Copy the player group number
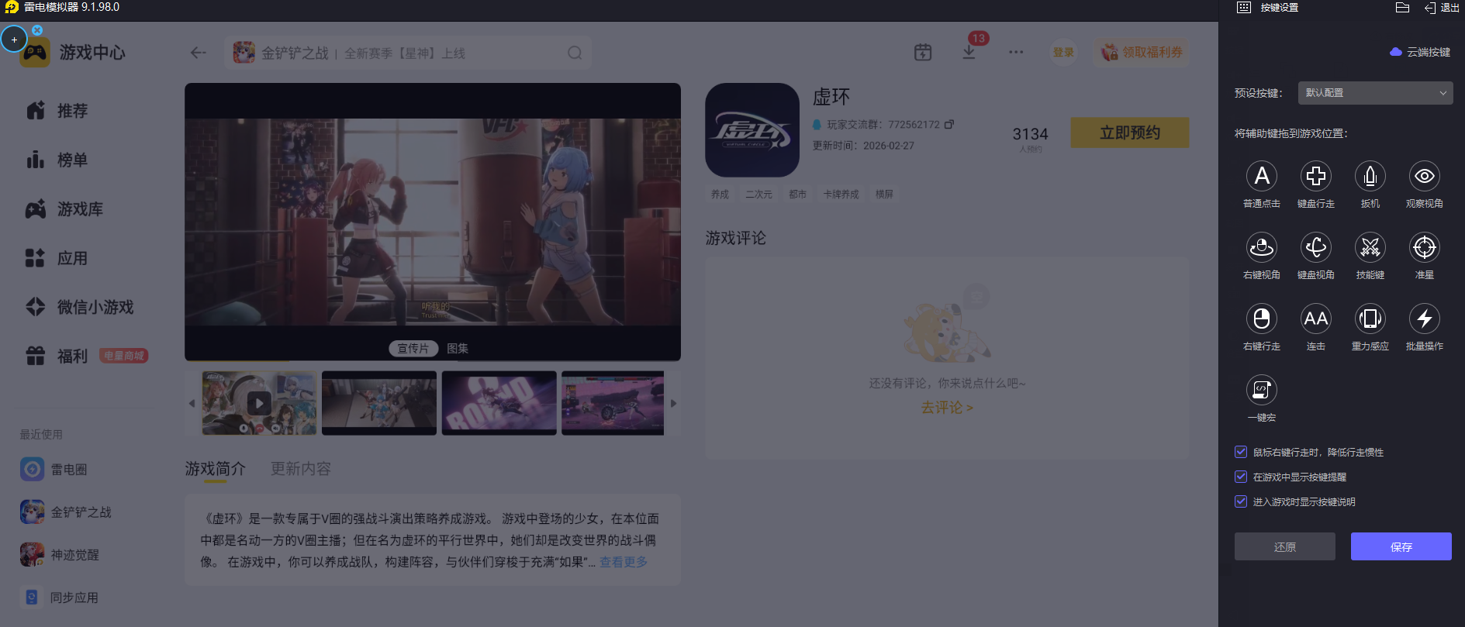Image resolution: width=1465 pixels, height=627 pixels. pyautogui.click(x=949, y=124)
